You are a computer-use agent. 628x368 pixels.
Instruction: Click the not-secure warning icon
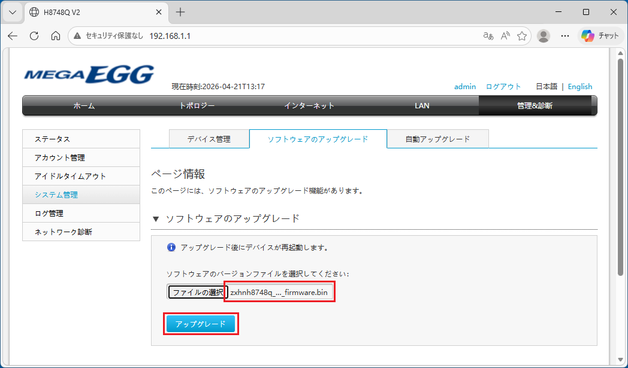78,36
